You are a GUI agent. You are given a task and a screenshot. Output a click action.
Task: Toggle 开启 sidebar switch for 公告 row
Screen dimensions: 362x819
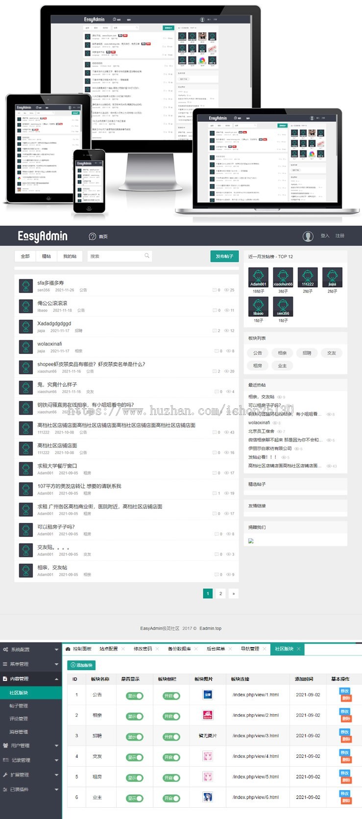[x=171, y=696]
